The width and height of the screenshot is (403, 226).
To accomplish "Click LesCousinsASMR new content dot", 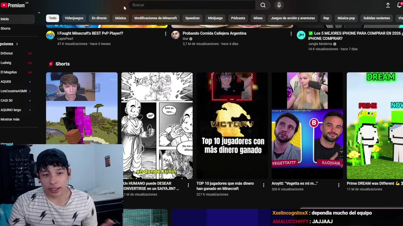I will [30, 91].
